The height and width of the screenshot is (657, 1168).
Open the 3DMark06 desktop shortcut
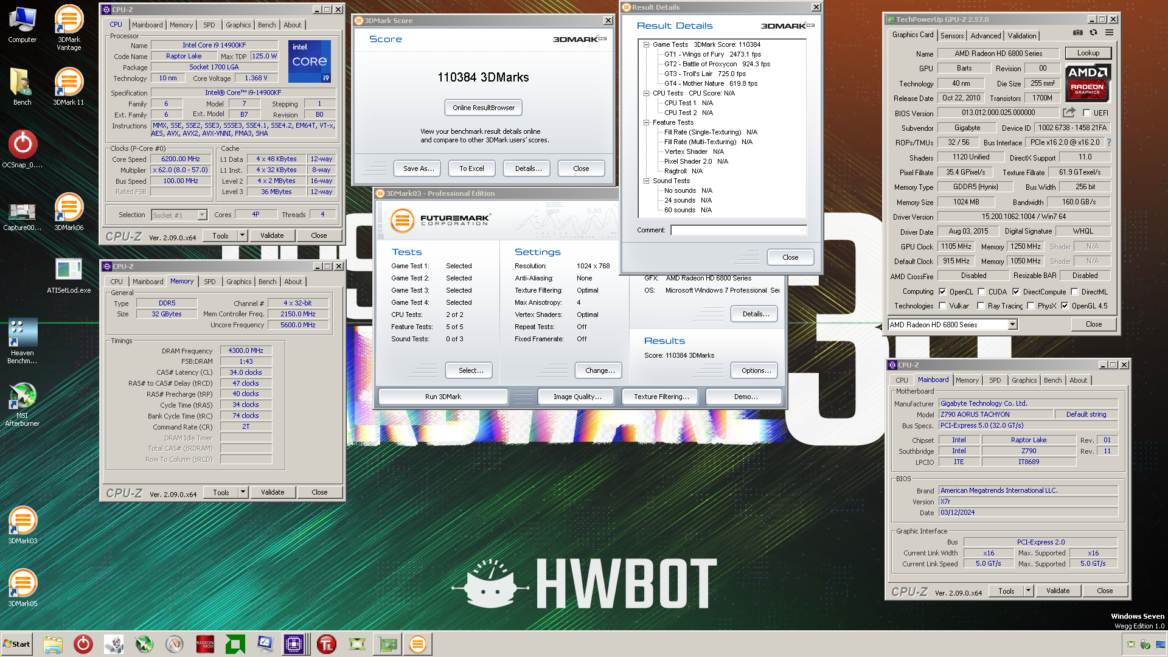click(x=69, y=212)
